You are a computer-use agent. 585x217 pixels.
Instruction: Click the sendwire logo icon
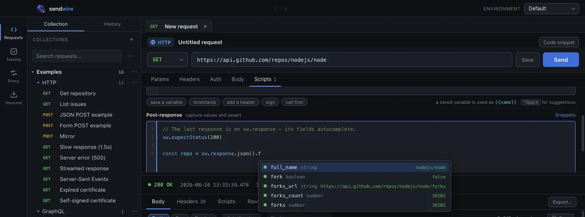(x=41, y=9)
